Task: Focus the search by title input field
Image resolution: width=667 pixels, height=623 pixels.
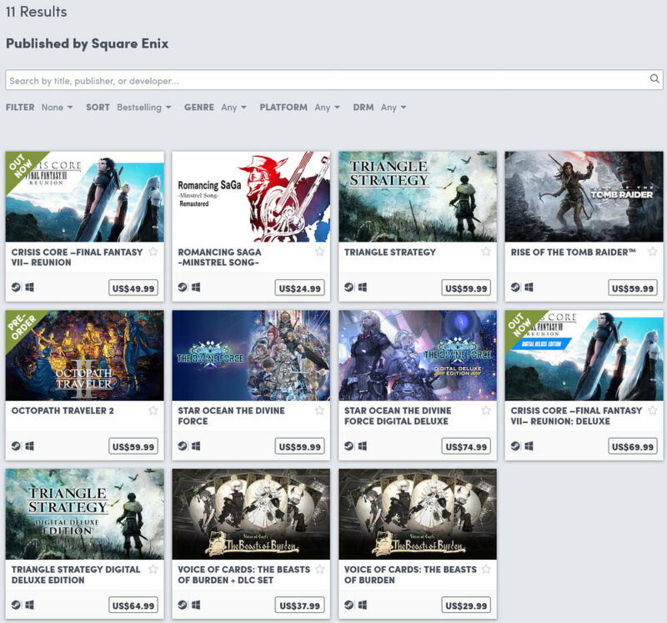Action: coord(334,80)
